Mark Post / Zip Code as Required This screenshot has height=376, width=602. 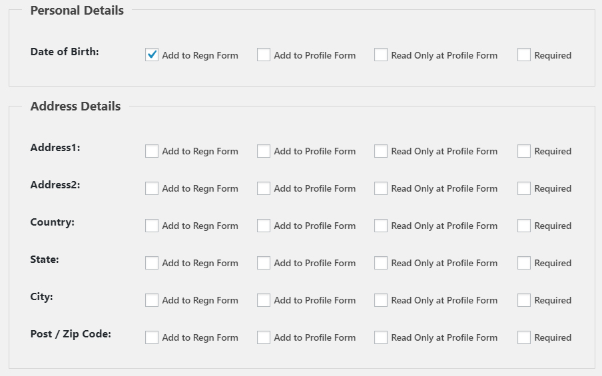pyautogui.click(x=523, y=337)
